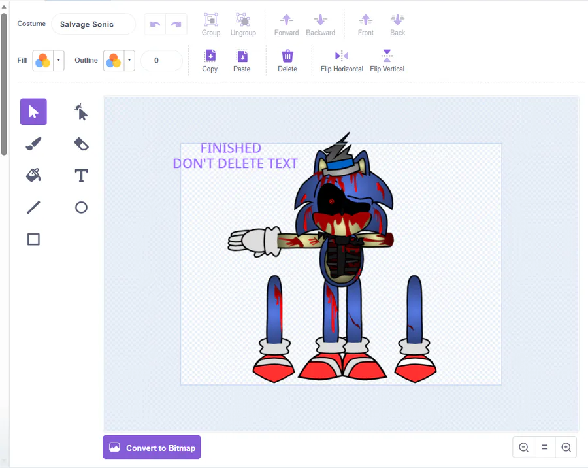Choose the Reshape tool
Screen dimensions: 588x468
[x=81, y=112]
